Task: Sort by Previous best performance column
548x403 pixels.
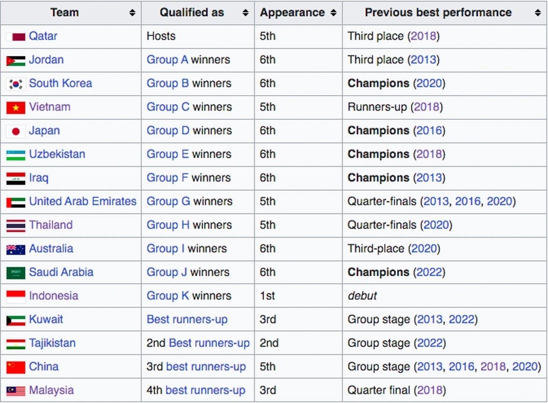Action: click(x=538, y=13)
